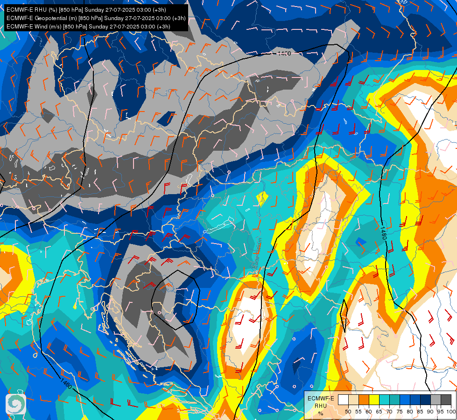Select the ECMWF-E RHU (%) header line
The image size is (457, 420).
coord(86,10)
